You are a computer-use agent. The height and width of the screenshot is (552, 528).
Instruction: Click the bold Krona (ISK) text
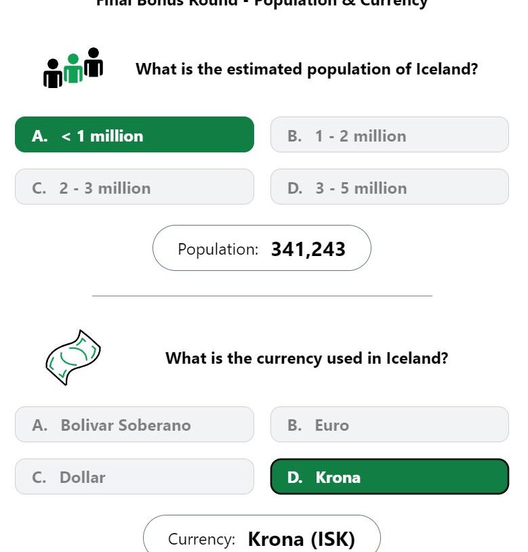[x=302, y=539]
